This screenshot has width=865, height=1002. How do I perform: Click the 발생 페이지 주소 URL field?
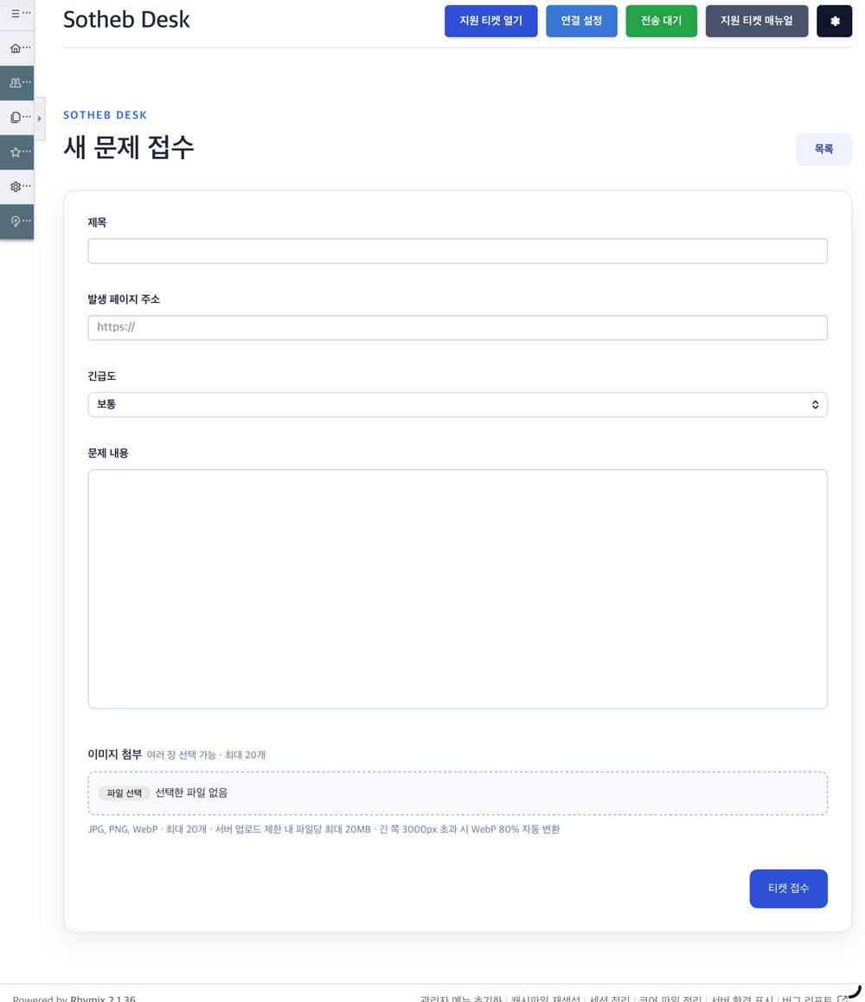[458, 328]
